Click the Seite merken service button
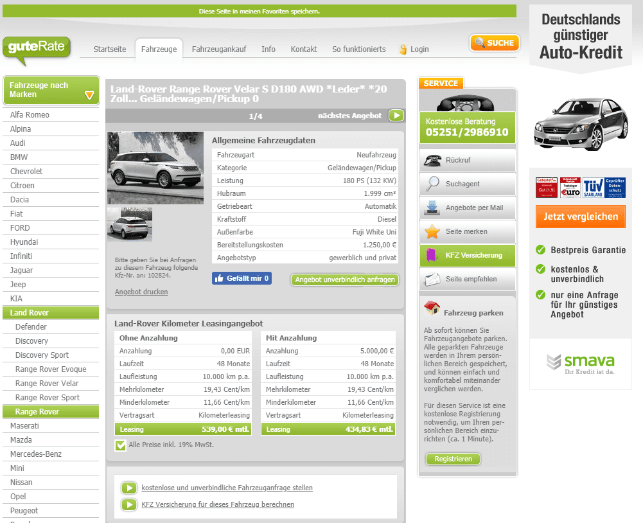 [x=468, y=231]
